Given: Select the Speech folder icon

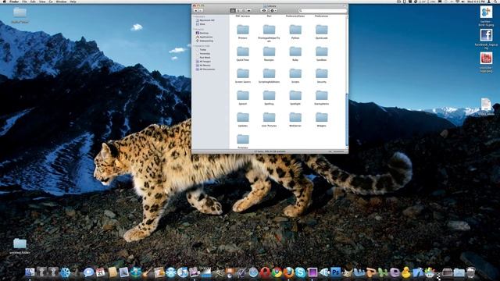Looking at the screenshot, I should coord(243,96).
